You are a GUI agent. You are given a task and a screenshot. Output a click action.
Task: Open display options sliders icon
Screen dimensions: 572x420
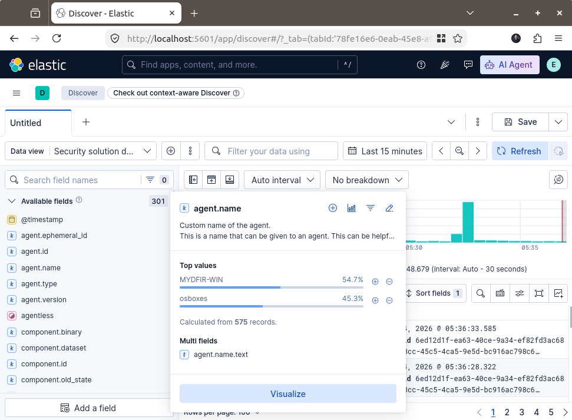(520, 293)
